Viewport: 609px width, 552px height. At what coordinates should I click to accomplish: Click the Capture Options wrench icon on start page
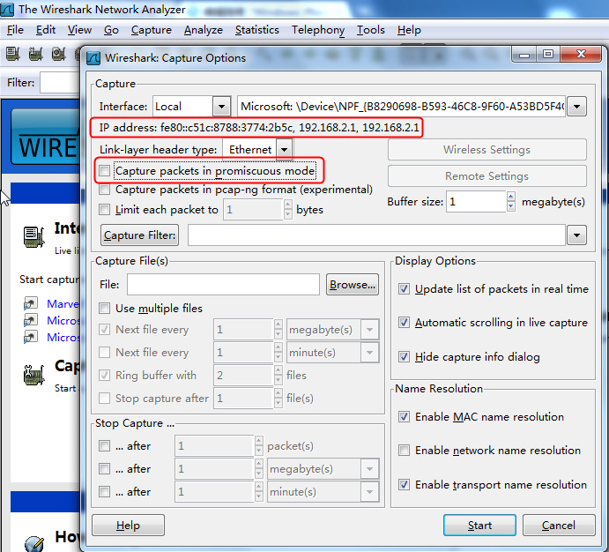coord(34,375)
